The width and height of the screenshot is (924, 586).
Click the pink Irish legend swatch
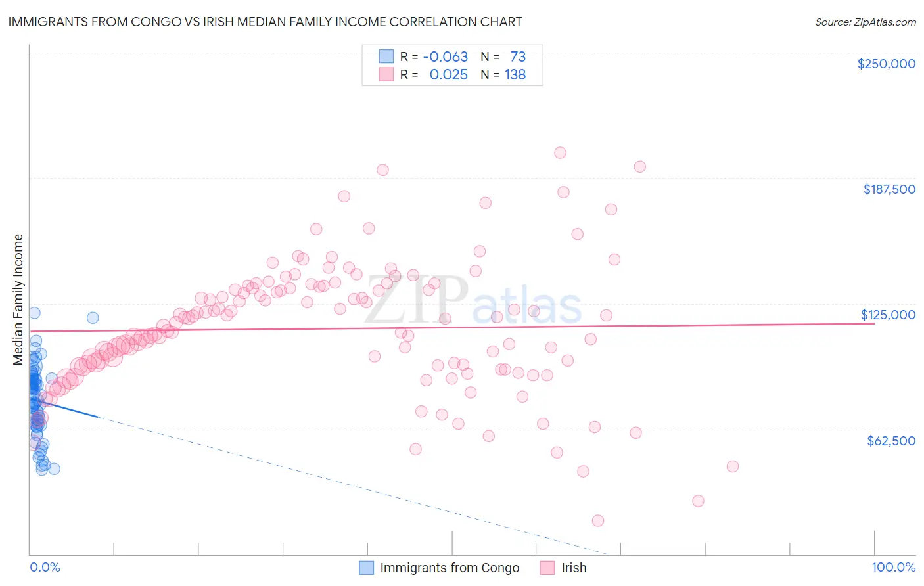tap(547, 568)
